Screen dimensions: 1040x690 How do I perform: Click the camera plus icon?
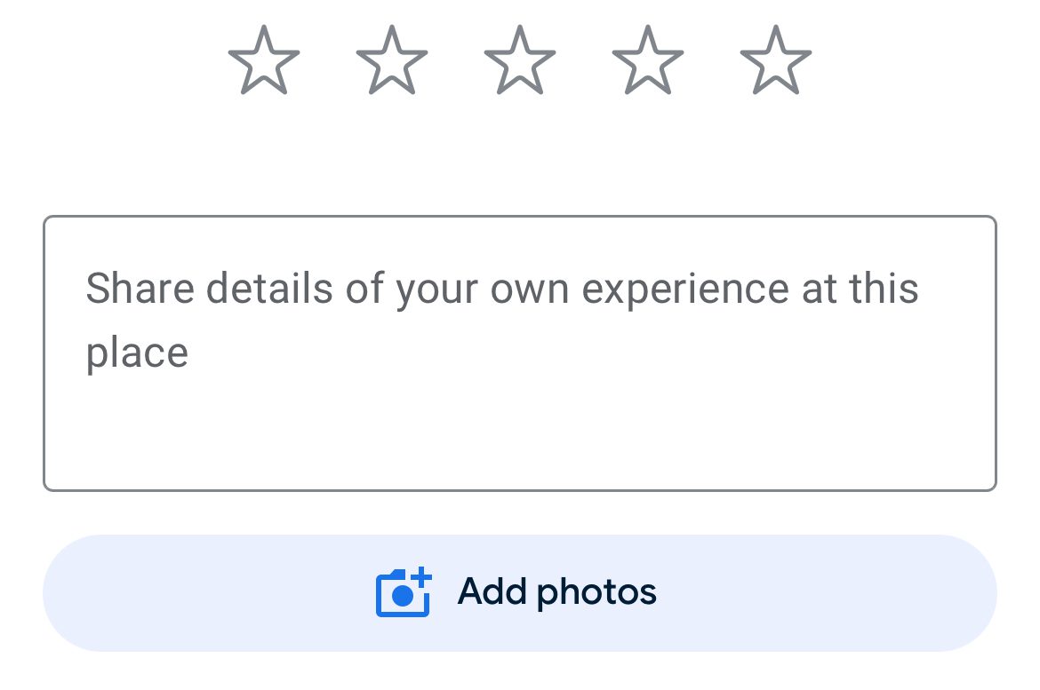404,592
